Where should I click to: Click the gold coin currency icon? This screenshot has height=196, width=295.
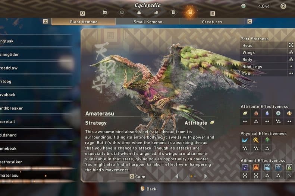point(243,6)
